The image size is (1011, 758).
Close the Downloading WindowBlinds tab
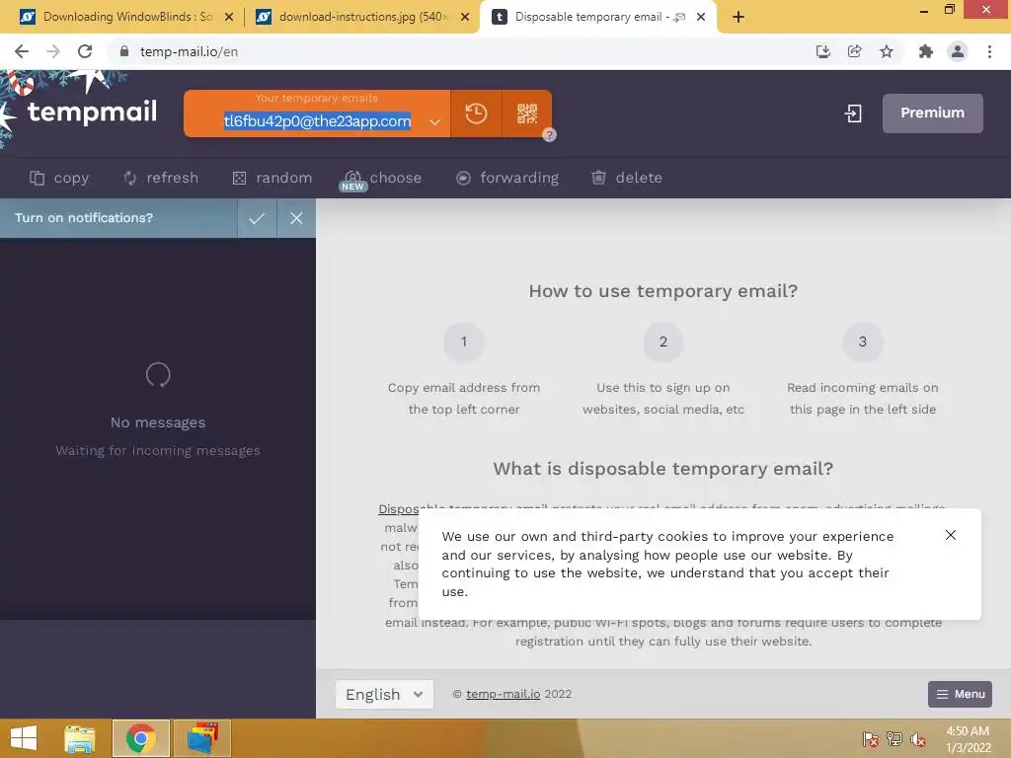point(229,18)
